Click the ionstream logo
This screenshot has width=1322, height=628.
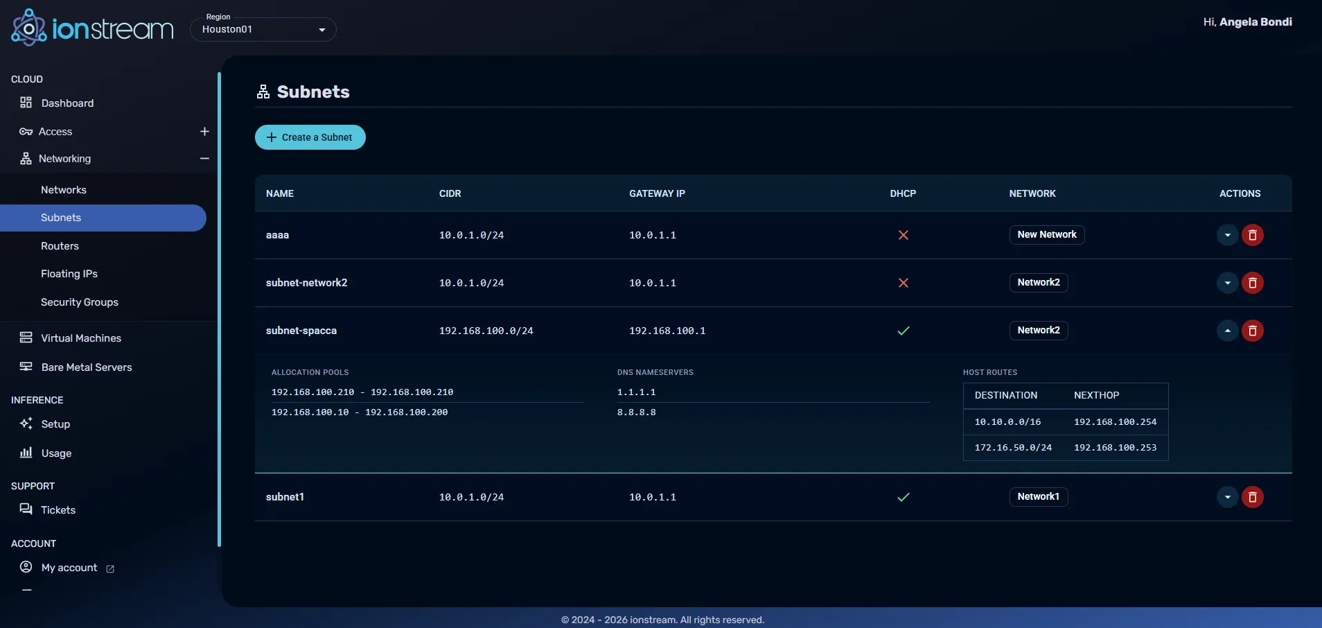click(92, 28)
